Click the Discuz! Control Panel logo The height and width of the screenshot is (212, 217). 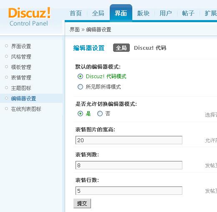tap(29, 17)
